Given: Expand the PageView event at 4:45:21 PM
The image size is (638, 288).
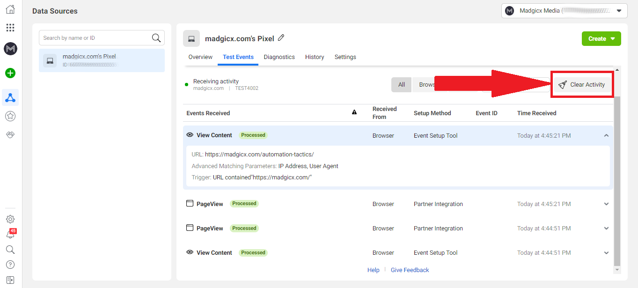Looking at the screenshot, I should click(606, 204).
